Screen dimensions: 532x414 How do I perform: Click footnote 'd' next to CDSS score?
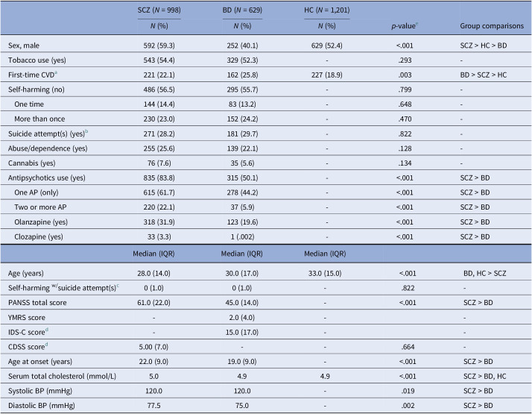coord(46,345)
